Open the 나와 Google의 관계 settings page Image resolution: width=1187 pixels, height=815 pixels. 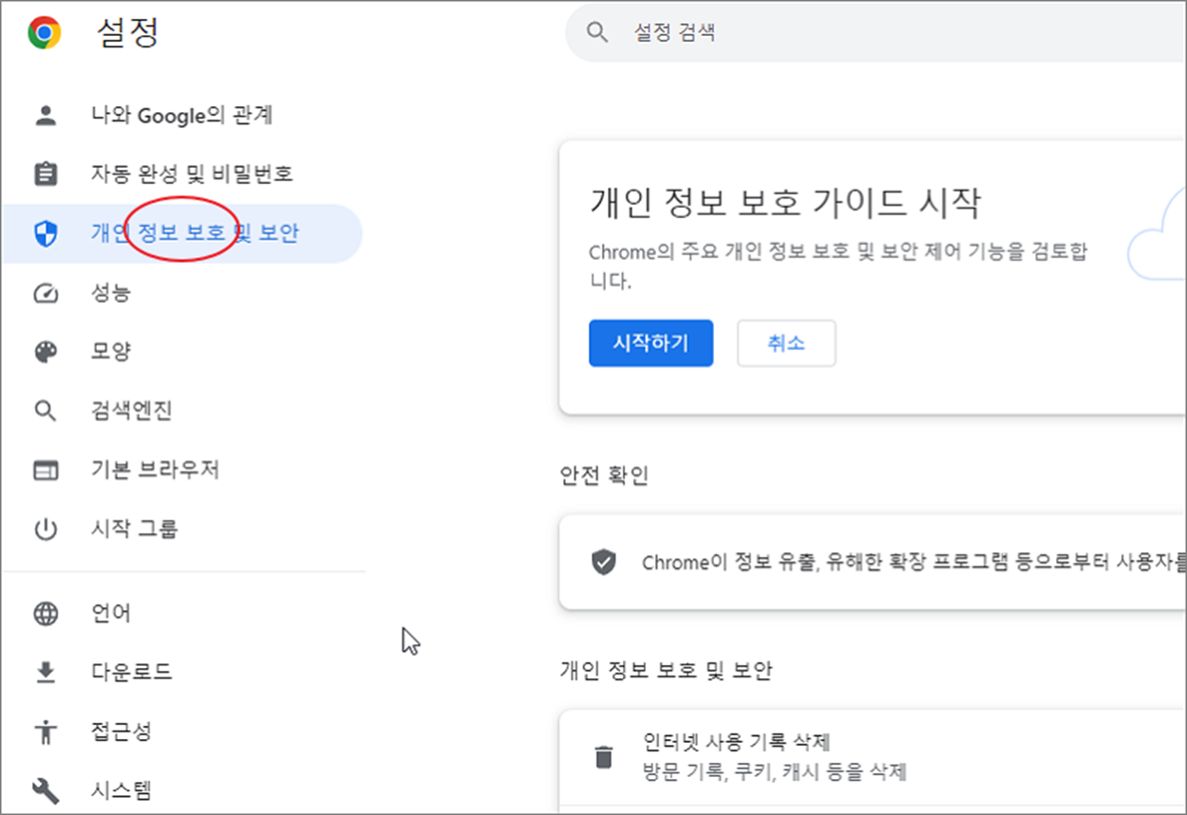click(182, 116)
